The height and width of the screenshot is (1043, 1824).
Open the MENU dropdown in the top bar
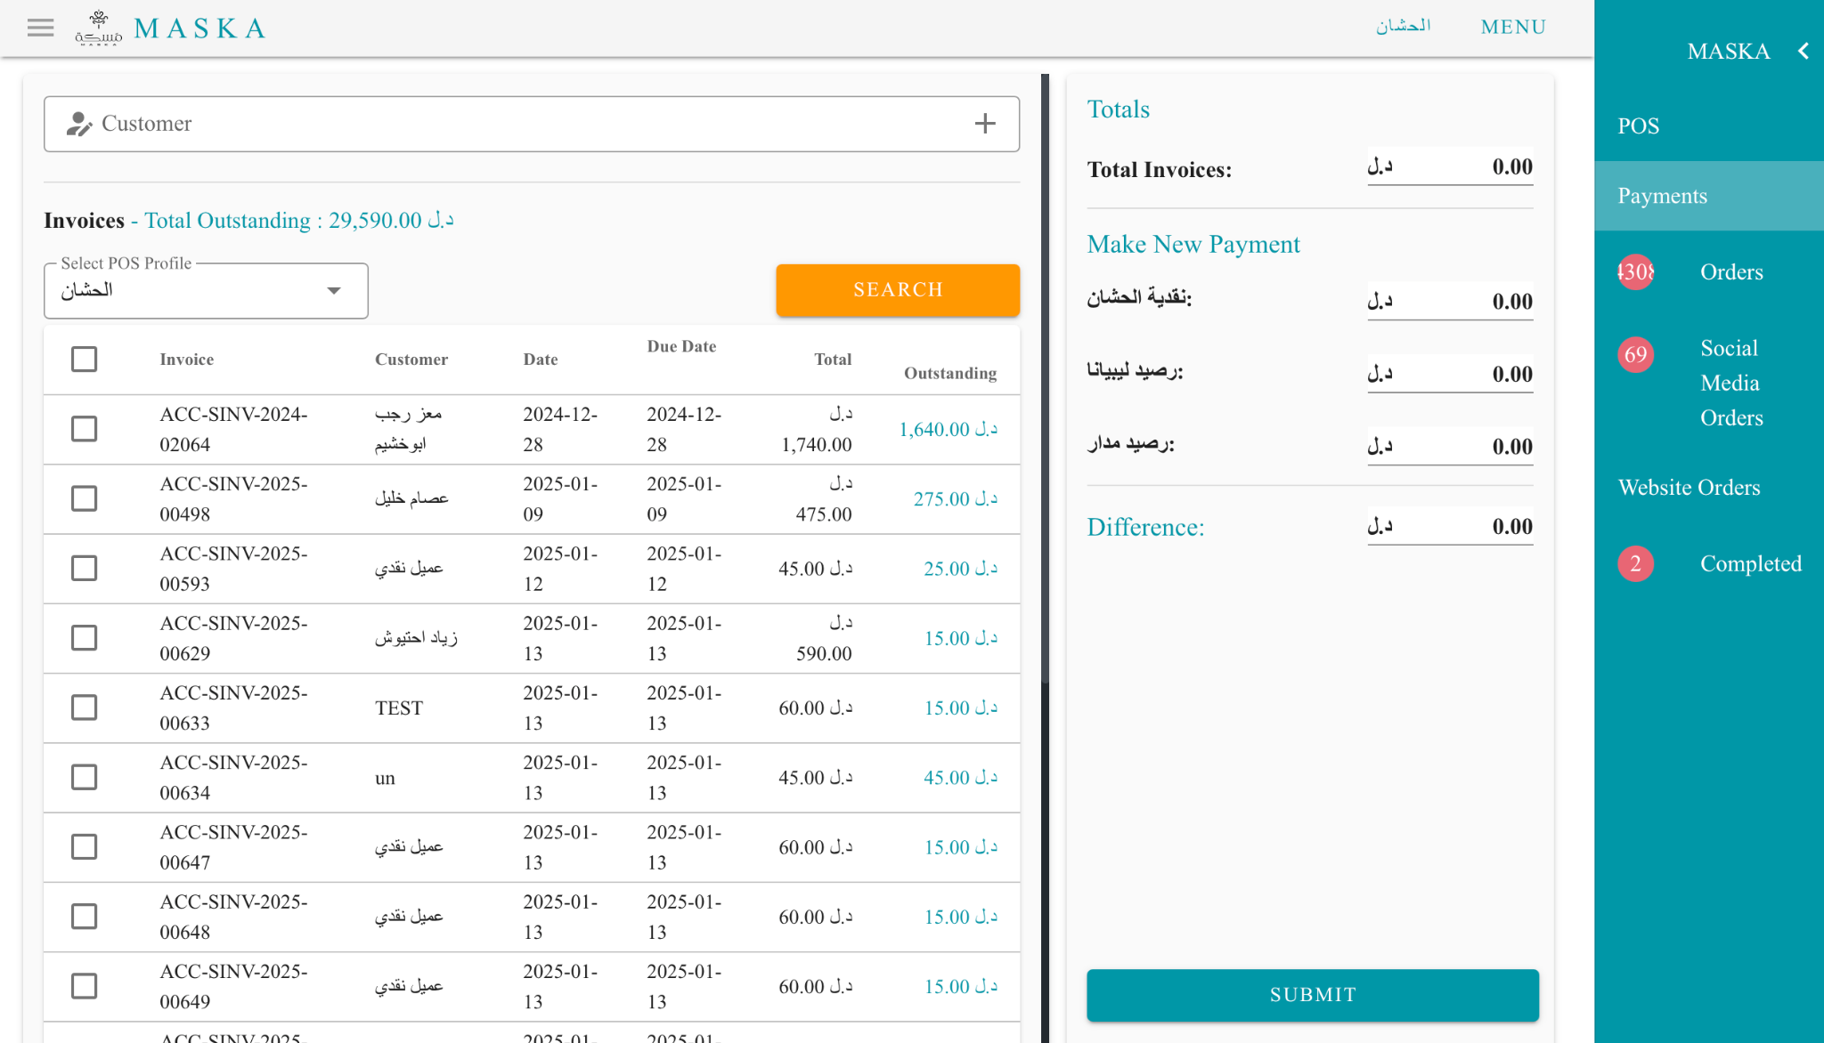(1512, 27)
